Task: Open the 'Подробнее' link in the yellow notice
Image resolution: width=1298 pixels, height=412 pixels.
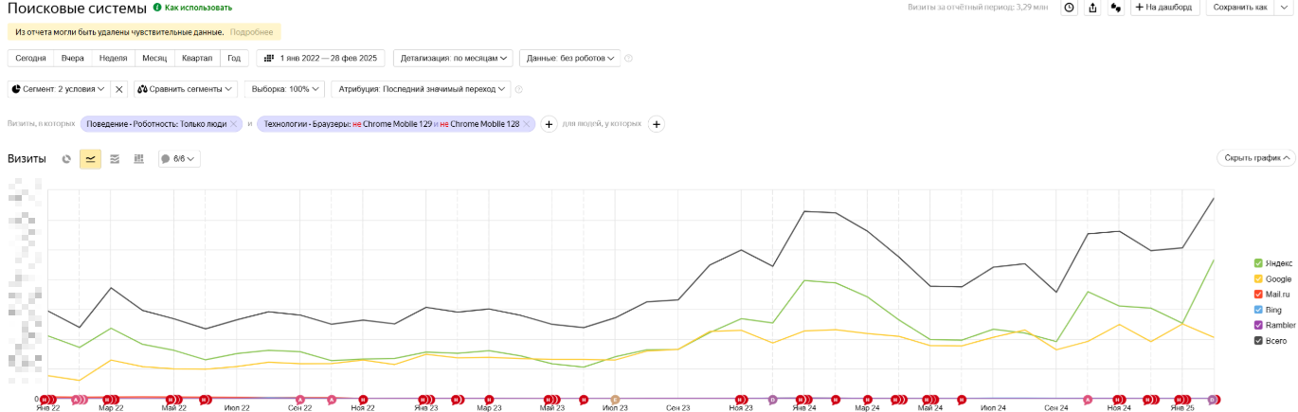Action: [251, 31]
